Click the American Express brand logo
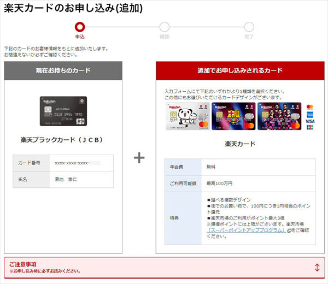The width and height of the screenshot is (328, 284). pyautogui.click(x=310, y=115)
